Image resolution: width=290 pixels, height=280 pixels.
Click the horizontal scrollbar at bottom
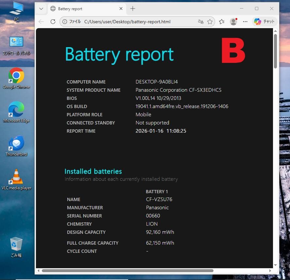(128, 271)
